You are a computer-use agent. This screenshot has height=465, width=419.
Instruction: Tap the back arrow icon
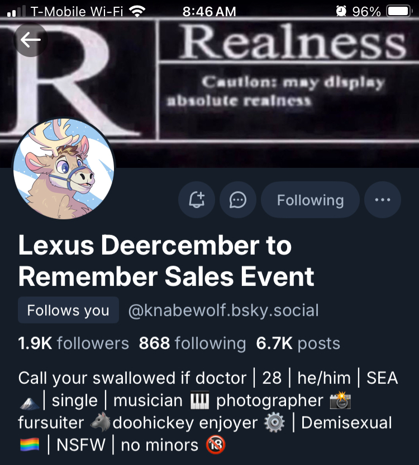click(30, 39)
